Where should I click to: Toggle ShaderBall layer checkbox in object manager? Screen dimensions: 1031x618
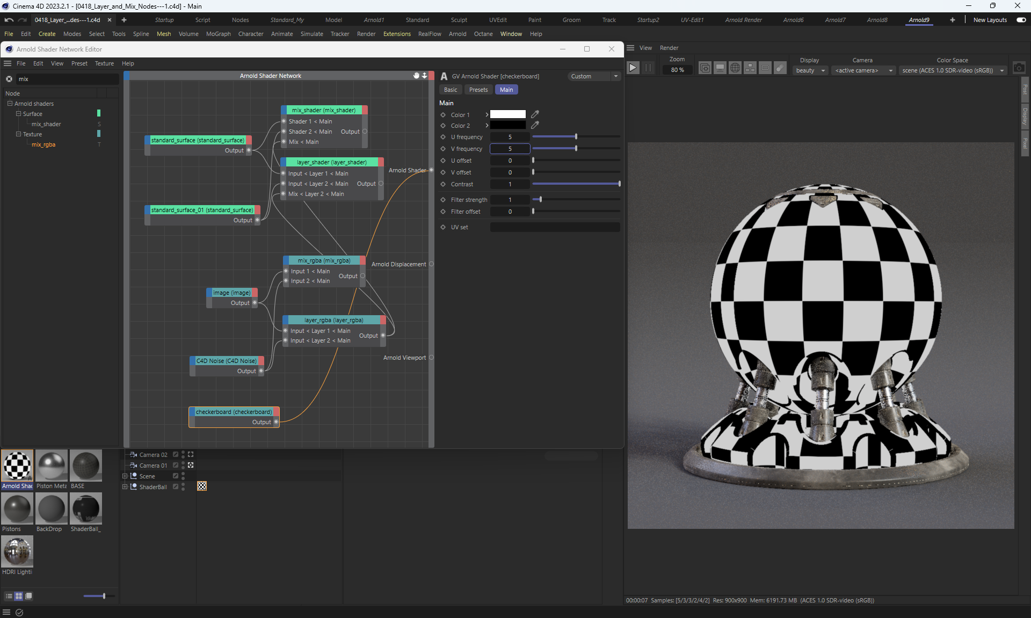click(176, 486)
